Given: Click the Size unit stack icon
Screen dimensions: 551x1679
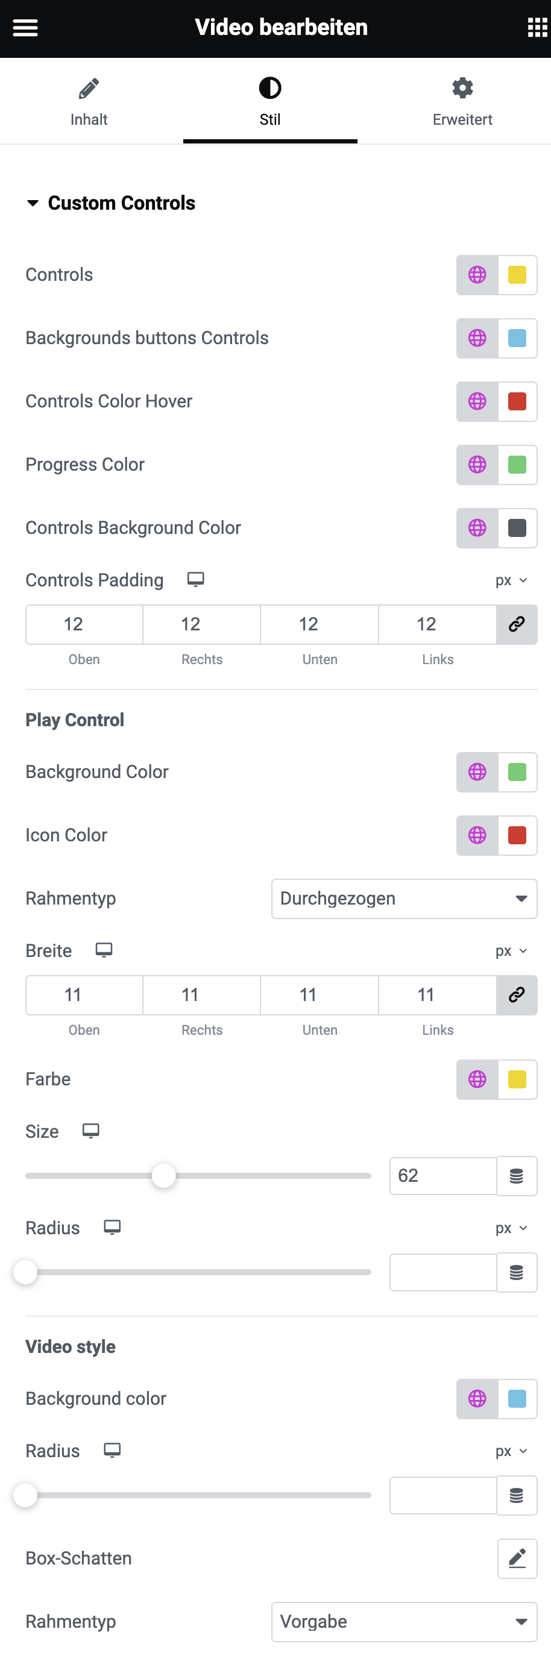Looking at the screenshot, I should (517, 1176).
